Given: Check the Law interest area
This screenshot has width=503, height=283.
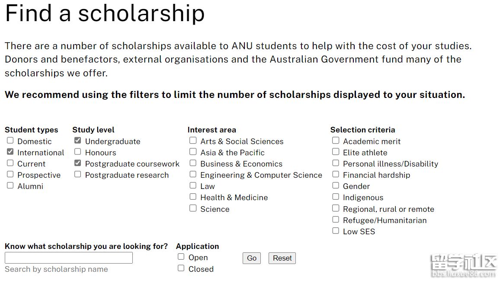Looking at the screenshot, I should [193, 186].
